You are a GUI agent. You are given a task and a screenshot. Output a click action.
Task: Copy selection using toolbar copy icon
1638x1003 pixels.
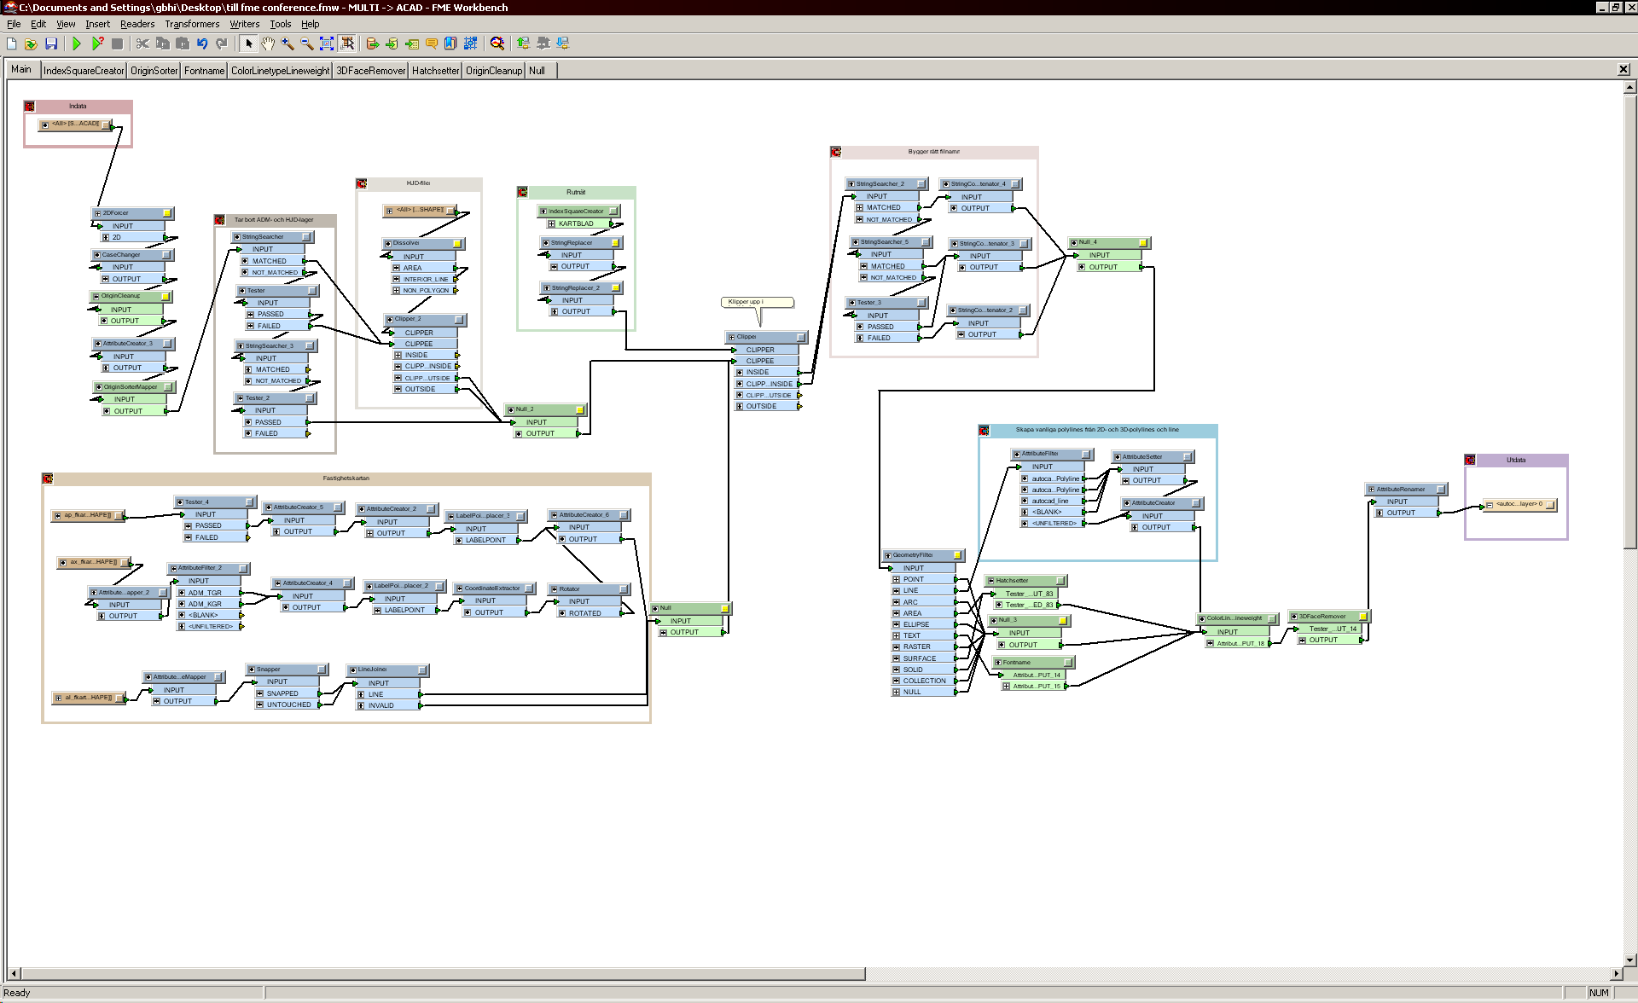point(162,43)
